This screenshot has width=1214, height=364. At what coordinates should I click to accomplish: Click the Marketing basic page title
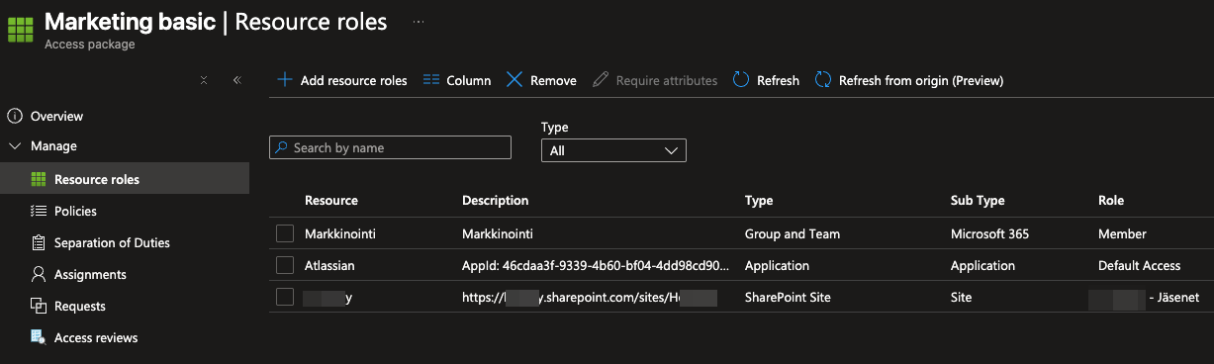tap(131, 21)
